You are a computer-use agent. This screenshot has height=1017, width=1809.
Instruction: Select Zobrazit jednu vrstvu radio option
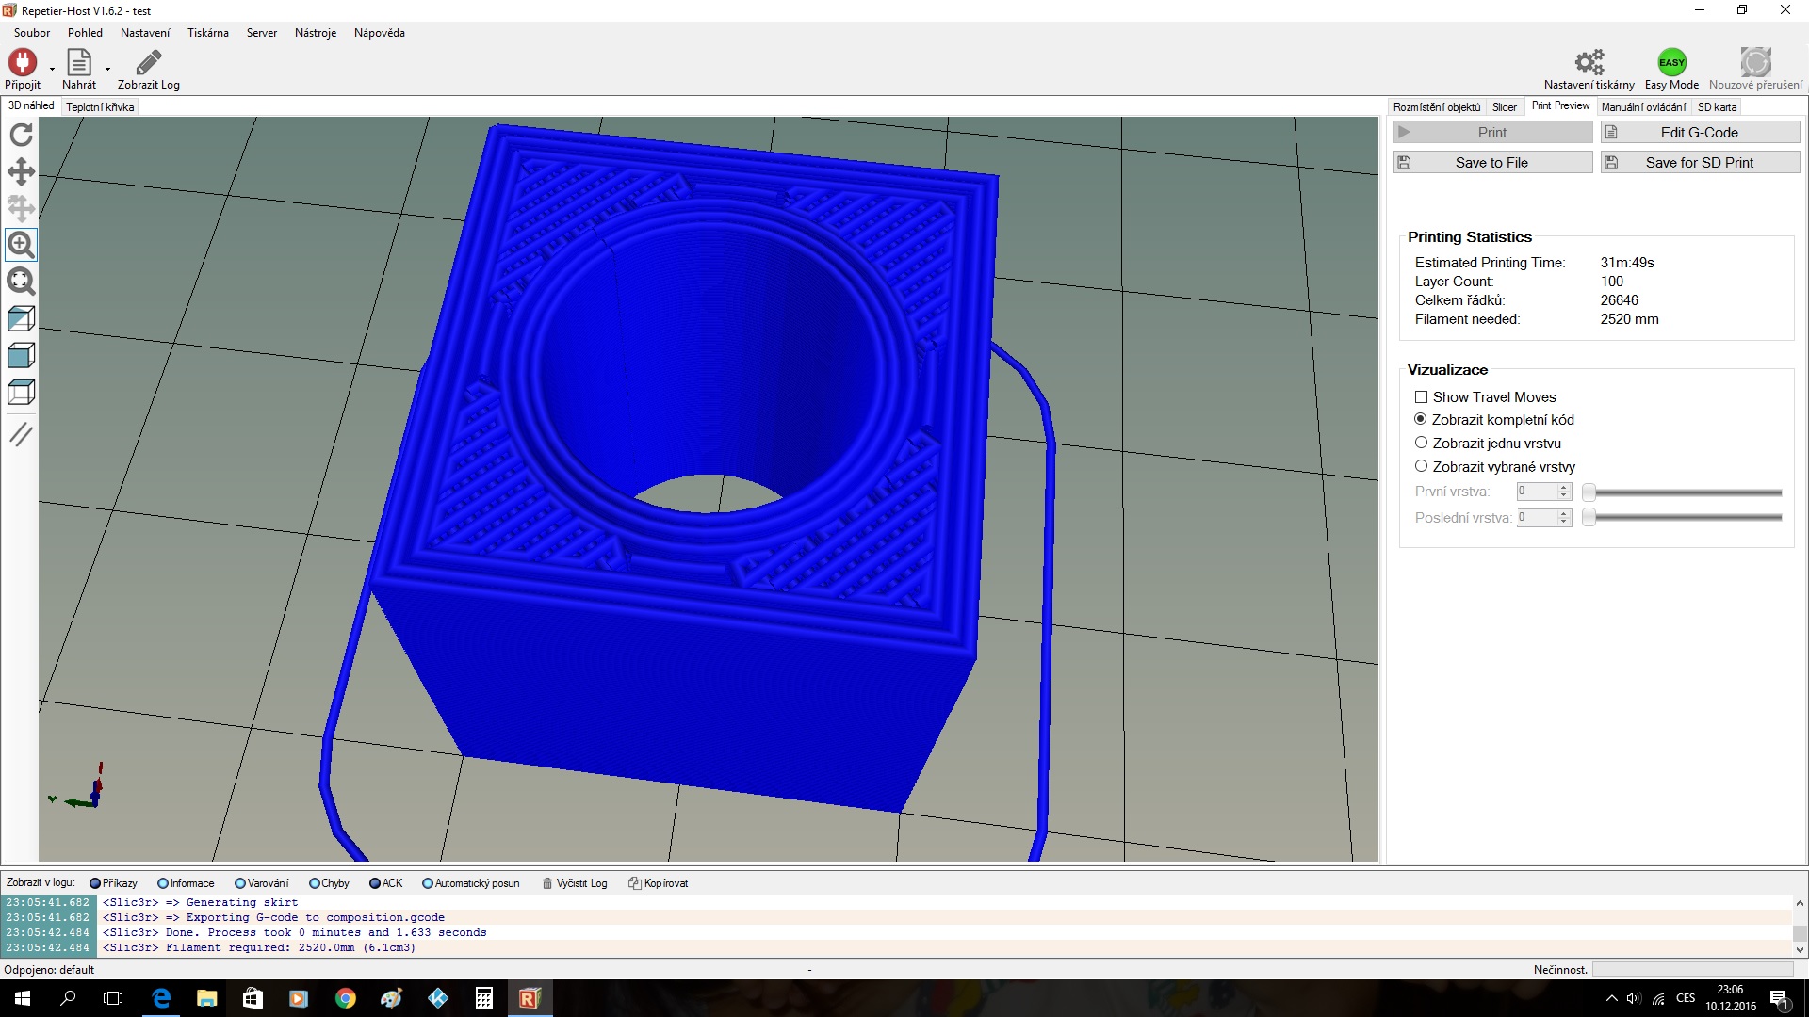(1421, 443)
